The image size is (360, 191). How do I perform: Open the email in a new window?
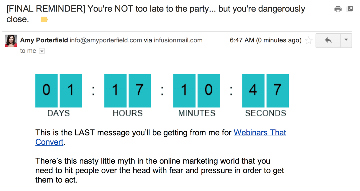(350, 9)
